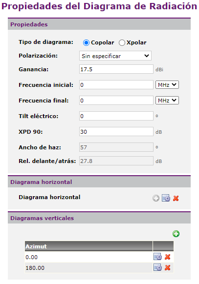199x284 pixels.
Task: Edit the vertical diagram at azimuth 180.00
Action: 157,267
